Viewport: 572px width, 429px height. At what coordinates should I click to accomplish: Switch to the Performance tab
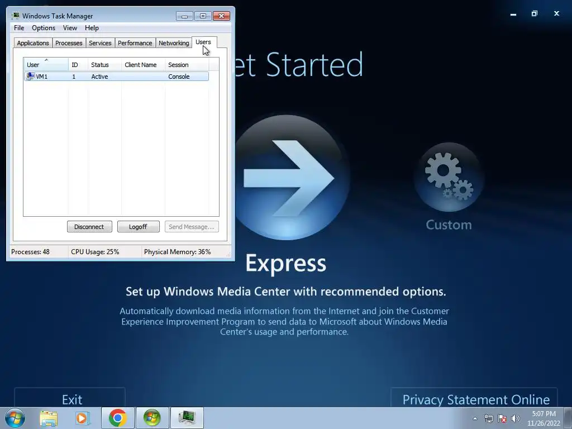pyautogui.click(x=135, y=43)
